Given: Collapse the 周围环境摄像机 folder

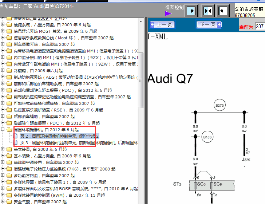Looking at the screenshot, I should (x=3, y=129).
